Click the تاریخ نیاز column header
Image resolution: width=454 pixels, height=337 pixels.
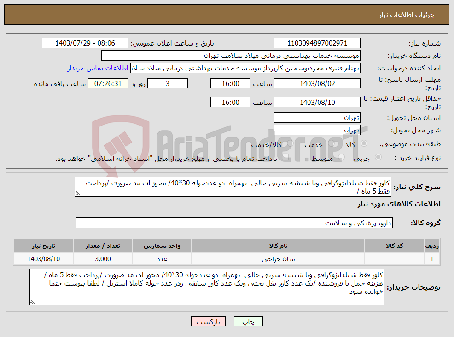pos(43,246)
